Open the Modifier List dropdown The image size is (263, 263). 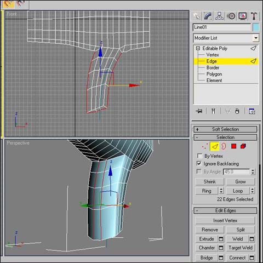[x=226, y=38]
